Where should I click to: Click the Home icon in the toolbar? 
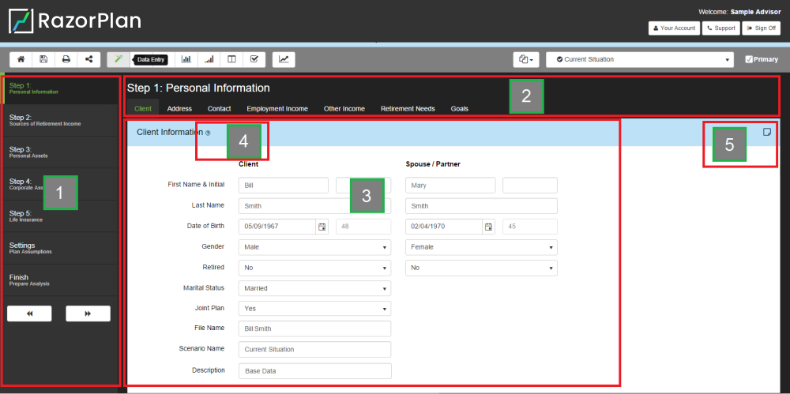[21, 59]
